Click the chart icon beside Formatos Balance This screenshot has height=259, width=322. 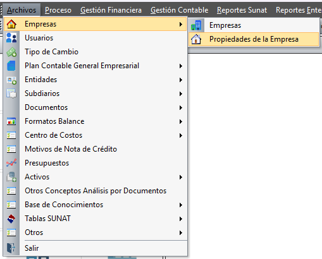click(x=11, y=121)
